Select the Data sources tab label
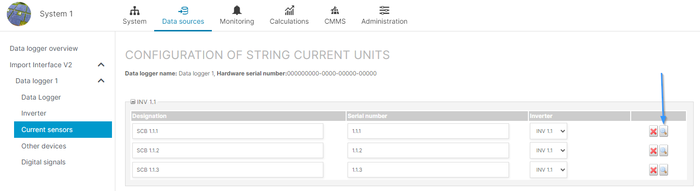This screenshot has height=191, width=700. tap(183, 21)
